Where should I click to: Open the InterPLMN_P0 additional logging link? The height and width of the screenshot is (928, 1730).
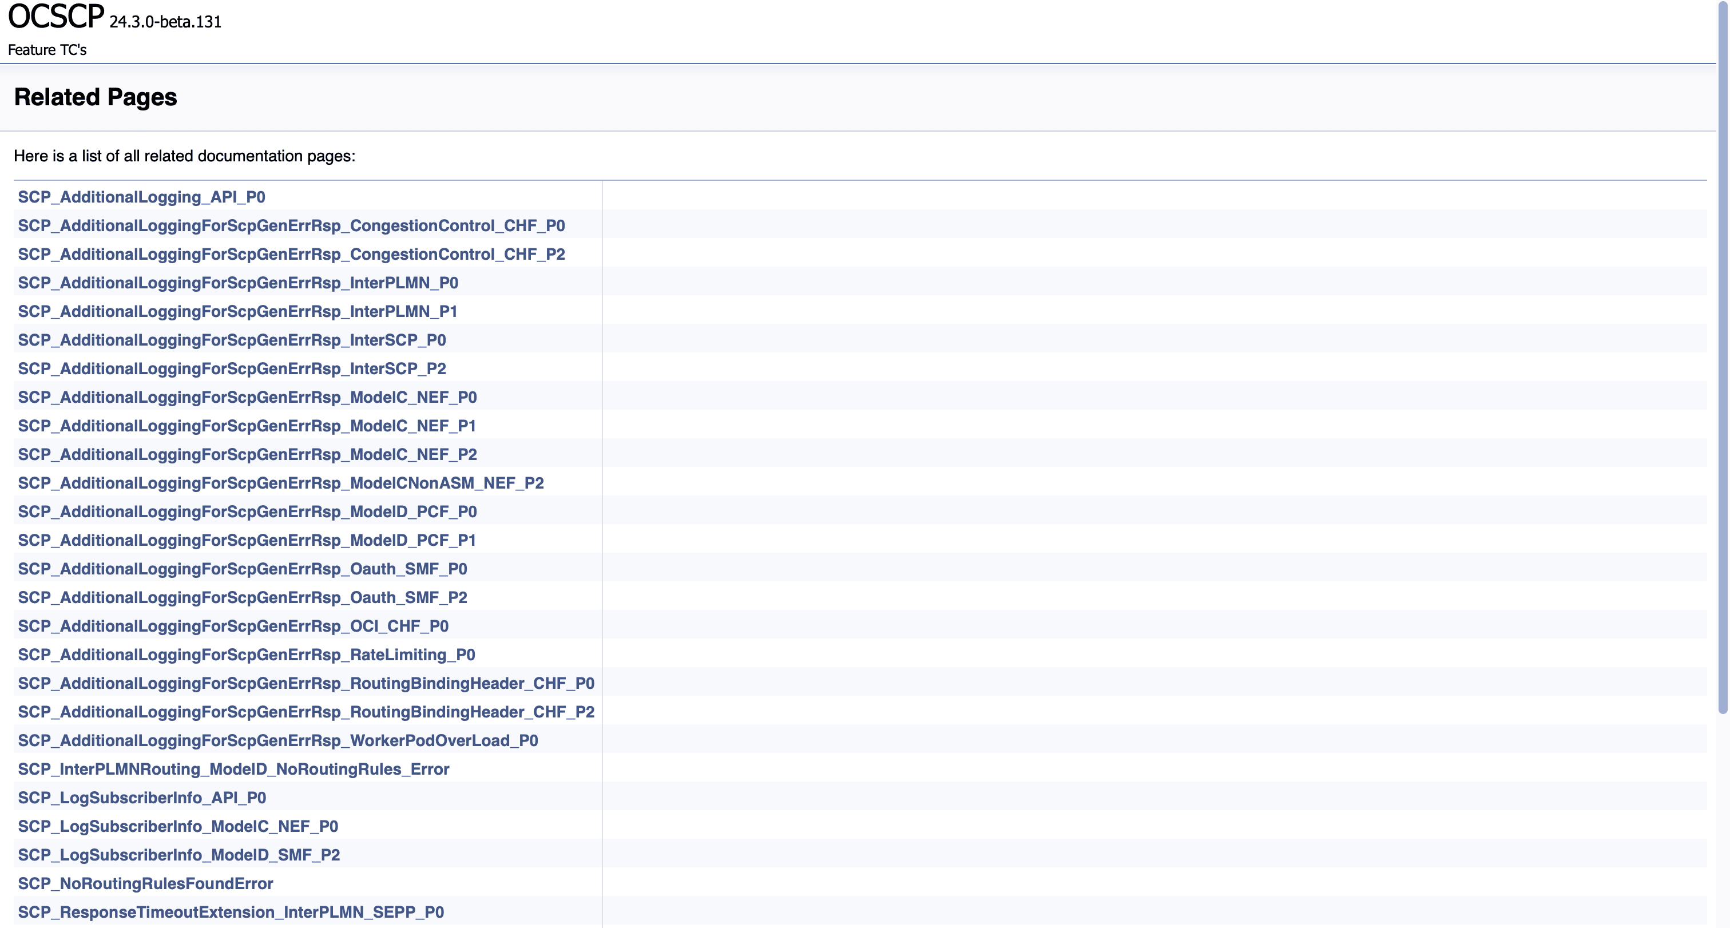238,283
